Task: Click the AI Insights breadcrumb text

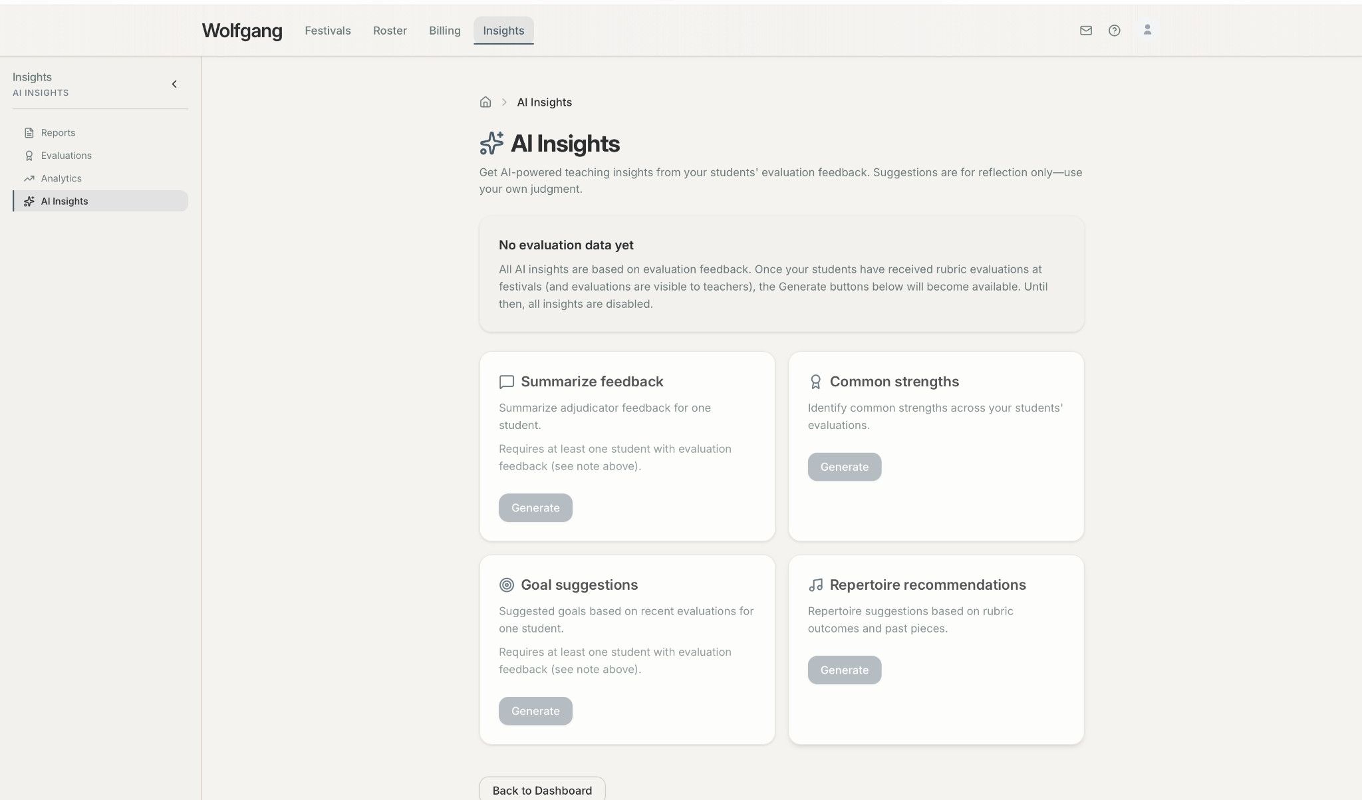Action: pyautogui.click(x=545, y=102)
